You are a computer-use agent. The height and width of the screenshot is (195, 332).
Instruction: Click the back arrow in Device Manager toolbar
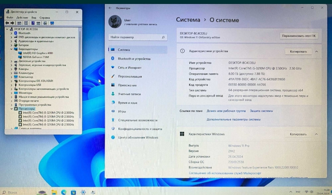pos(7,23)
